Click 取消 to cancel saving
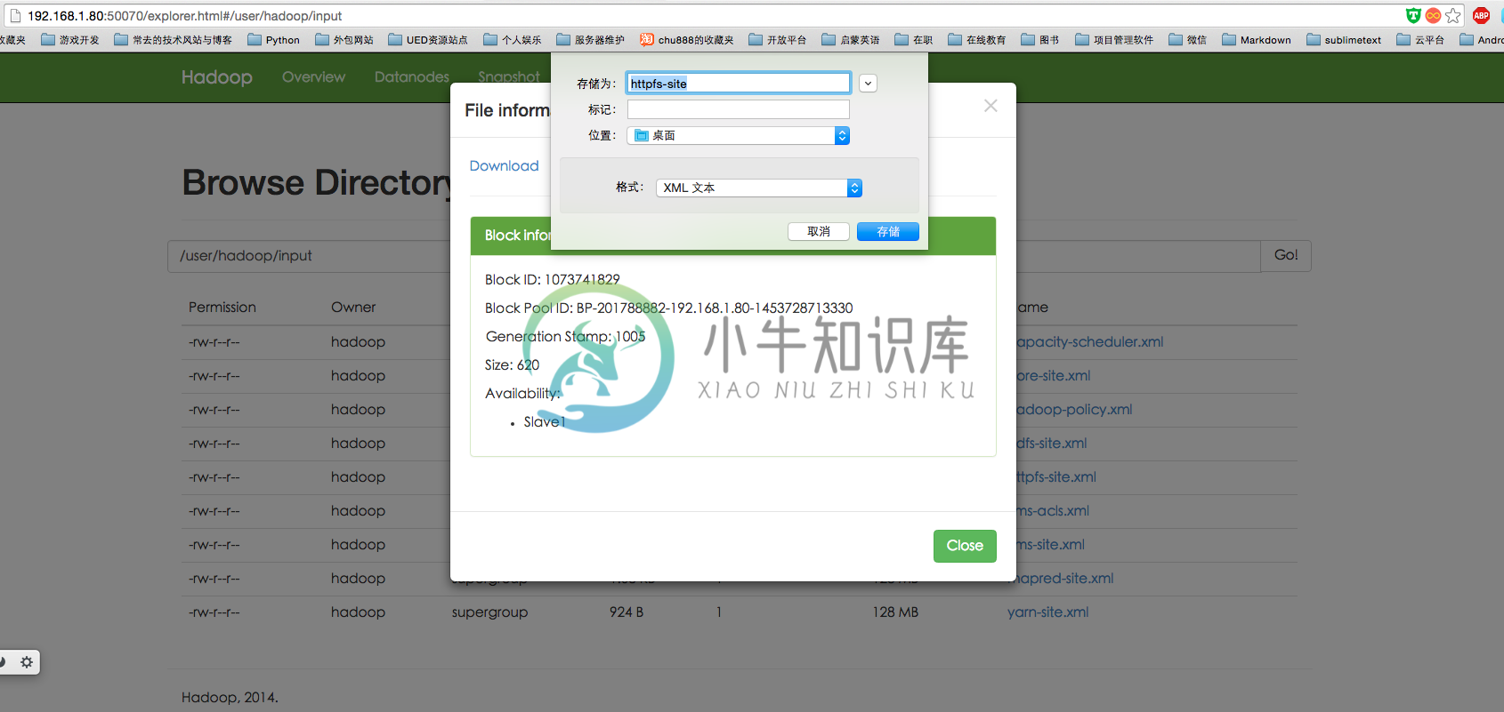The width and height of the screenshot is (1504, 712). pyautogui.click(x=819, y=231)
